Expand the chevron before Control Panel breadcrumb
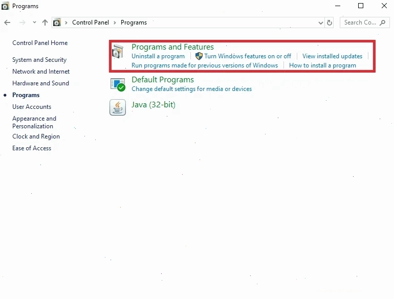The width and height of the screenshot is (394, 299). click(x=66, y=22)
